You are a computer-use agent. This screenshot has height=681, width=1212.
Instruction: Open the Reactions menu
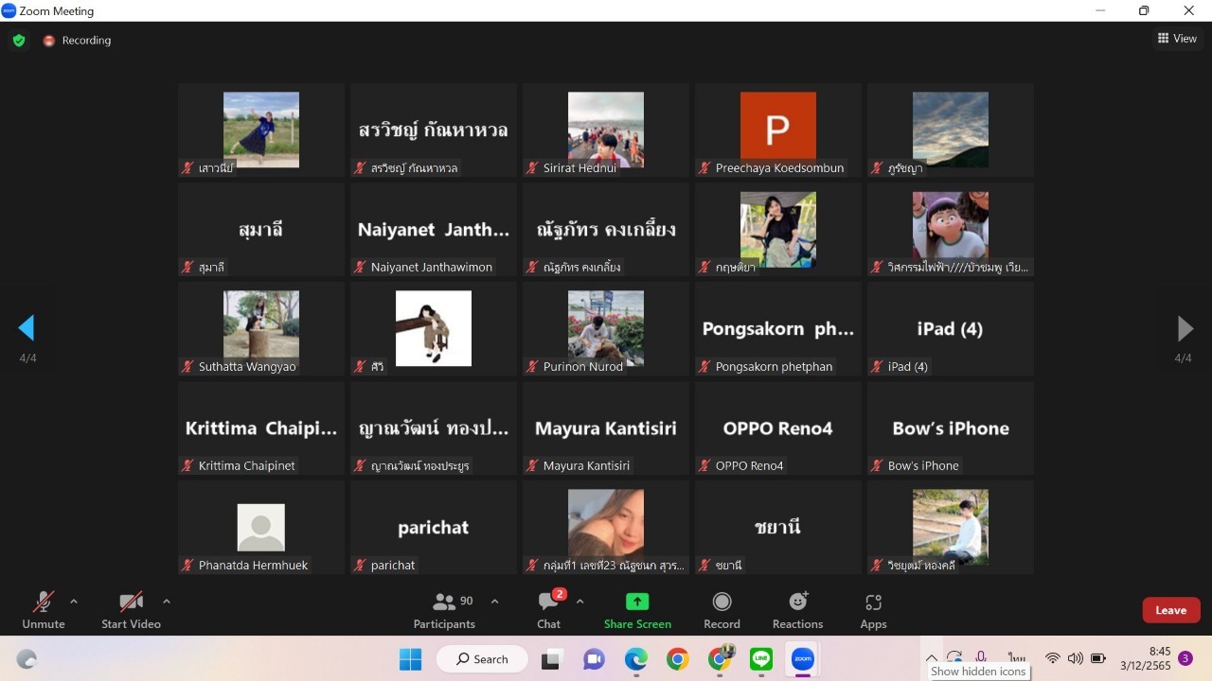coord(797,610)
